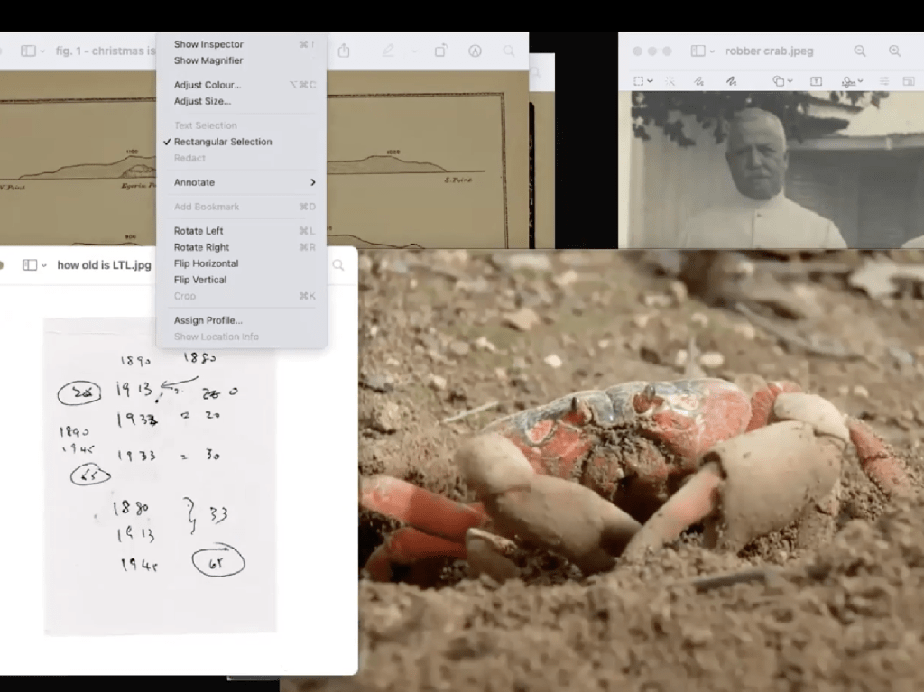Choose the Sketch pen tool
This screenshot has width=924, height=692.
coord(698,81)
